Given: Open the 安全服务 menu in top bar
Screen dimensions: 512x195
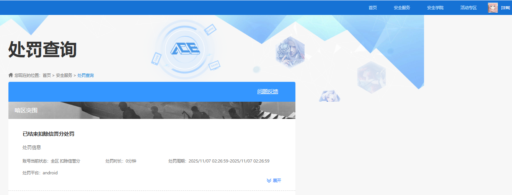Looking at the screenshot, I should tap(402, 8).
